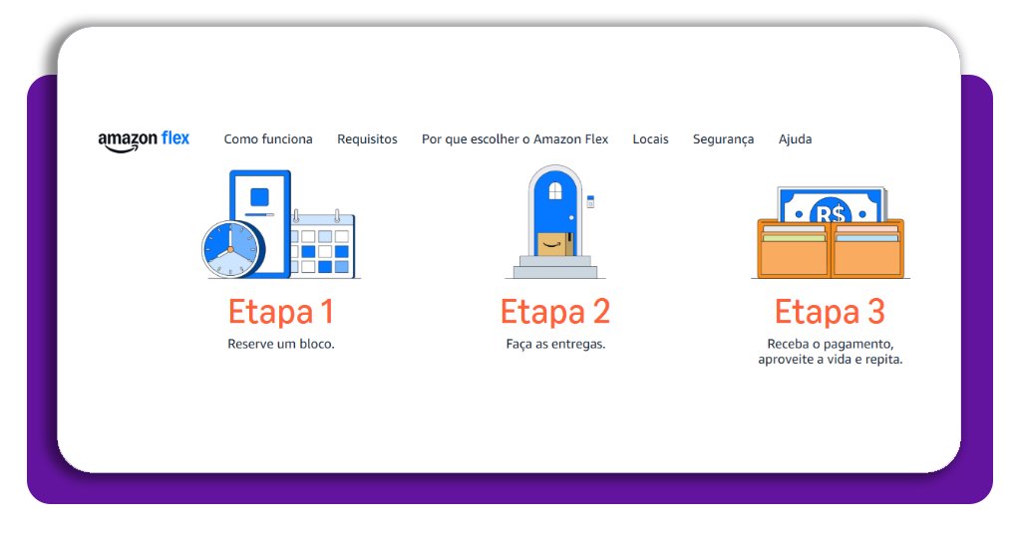Screen dimensions: 1021x534
Task: Click the 'Faça as entregas.' text
Action: pos(555,344)
